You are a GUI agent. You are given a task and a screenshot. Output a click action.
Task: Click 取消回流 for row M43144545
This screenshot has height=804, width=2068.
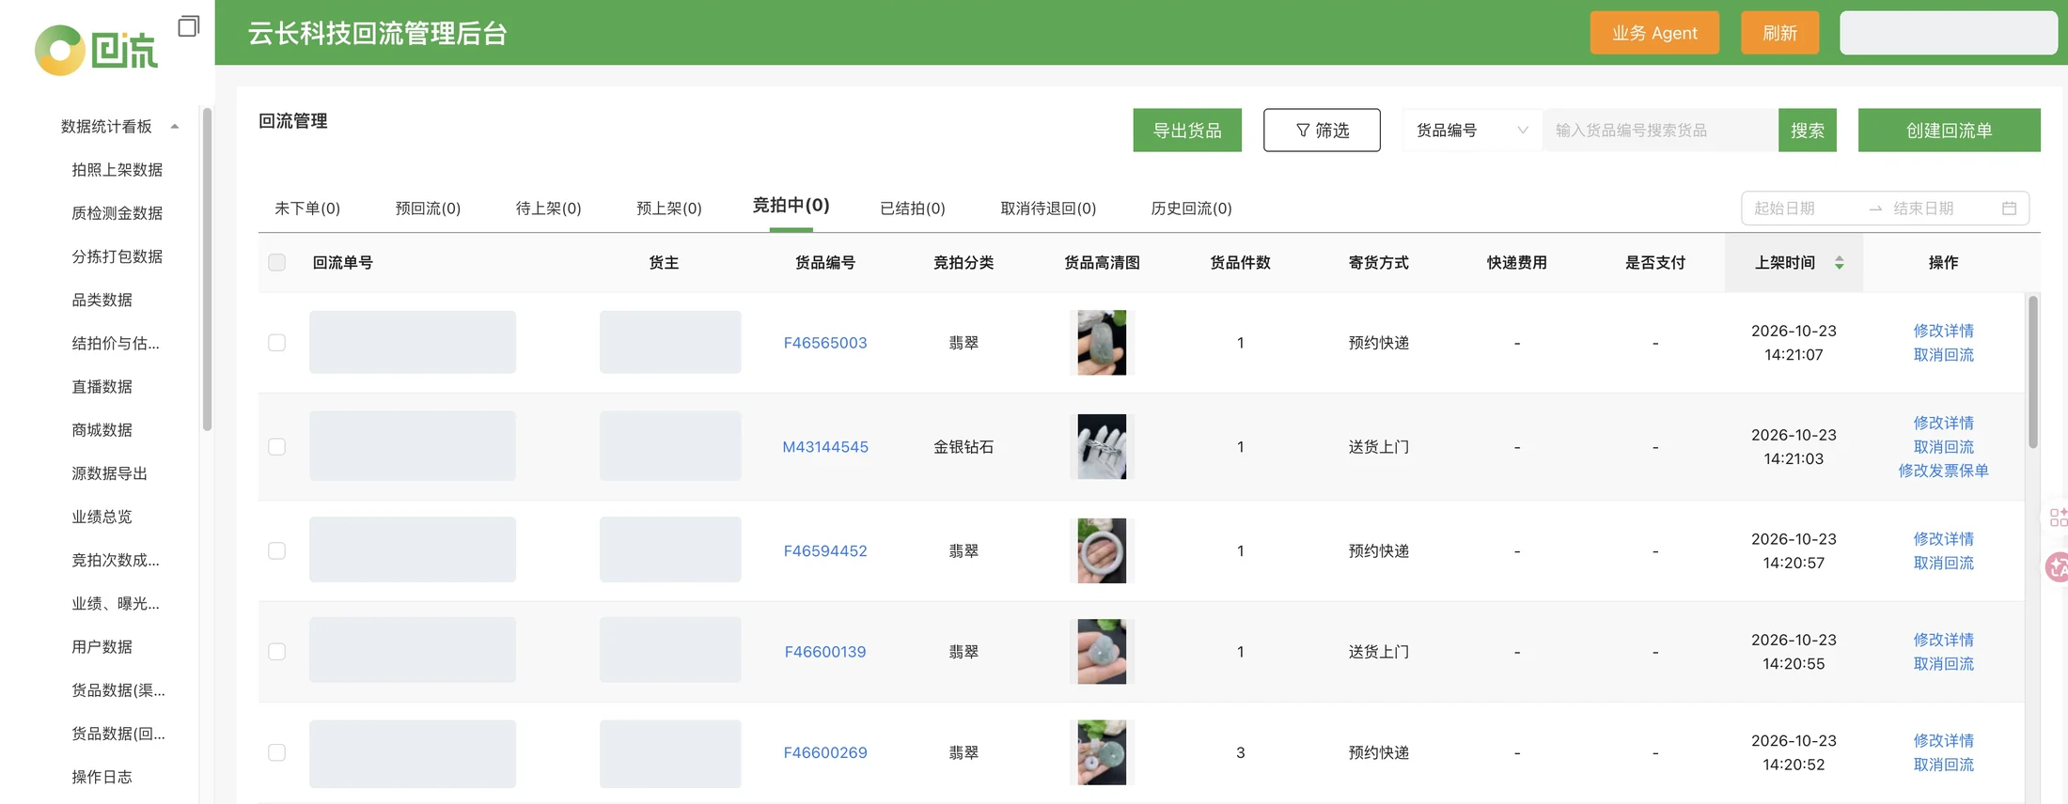pyautogui.click(x=1943, y=447)
